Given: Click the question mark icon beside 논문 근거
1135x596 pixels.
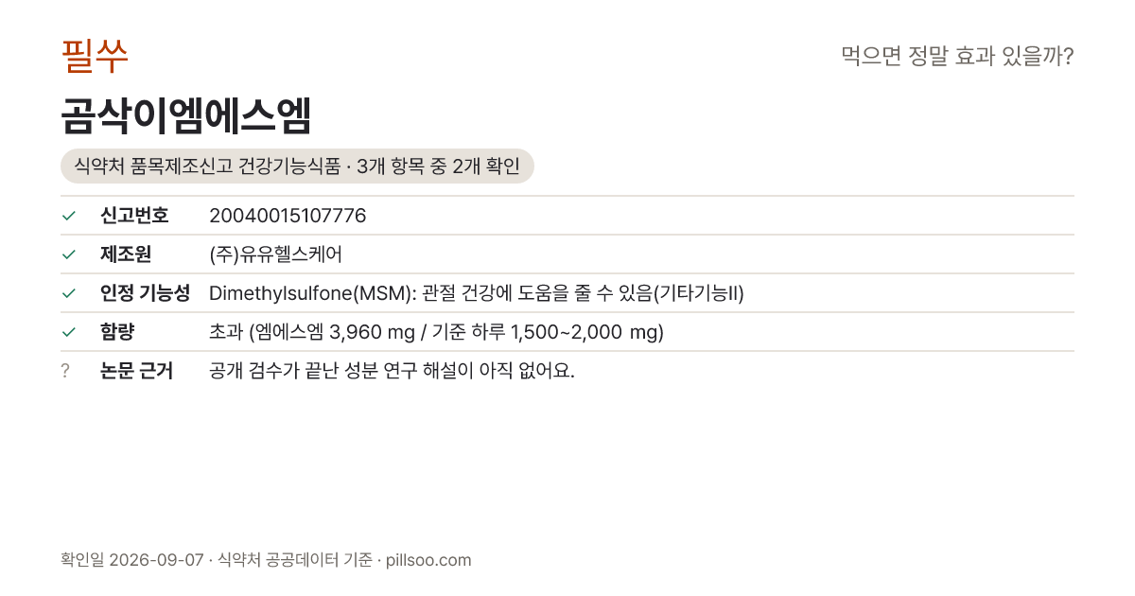Looking at the screenshot, I should (x=65, y=371).
